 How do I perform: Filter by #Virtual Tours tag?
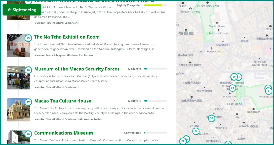[x=44, y=55]
